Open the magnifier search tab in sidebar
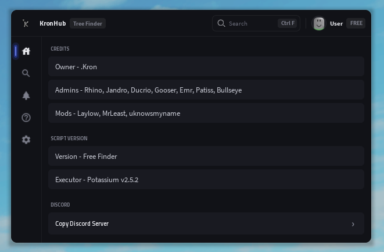This screenshot has height=252, width=384. click(x=26, y=73)
